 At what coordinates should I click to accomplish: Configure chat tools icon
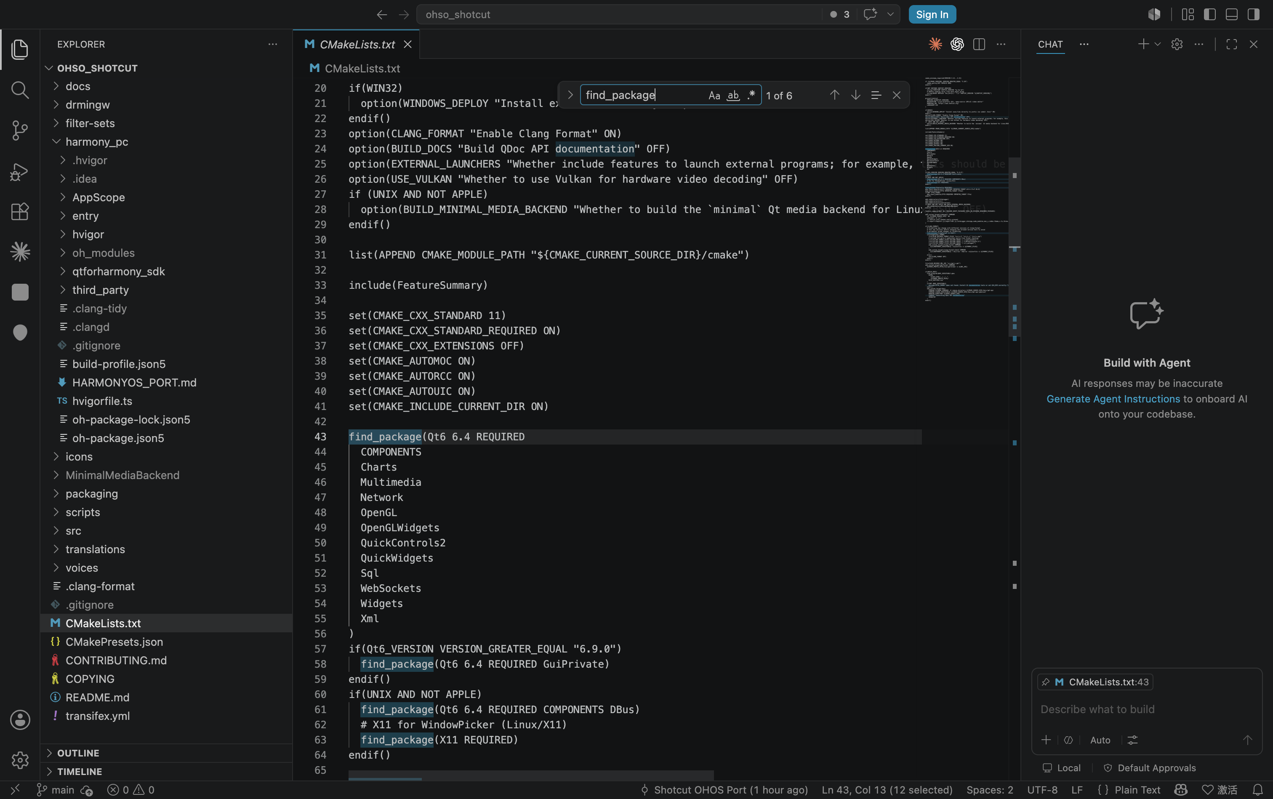(1132, 740)
